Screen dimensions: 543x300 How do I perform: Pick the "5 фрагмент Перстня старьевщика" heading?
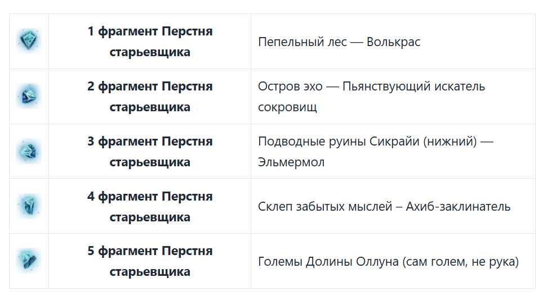coord(150,261)
